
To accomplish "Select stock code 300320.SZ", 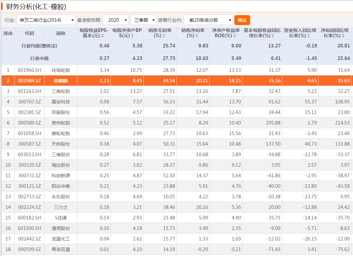I will pyautogui.click(x=29, y=165).
